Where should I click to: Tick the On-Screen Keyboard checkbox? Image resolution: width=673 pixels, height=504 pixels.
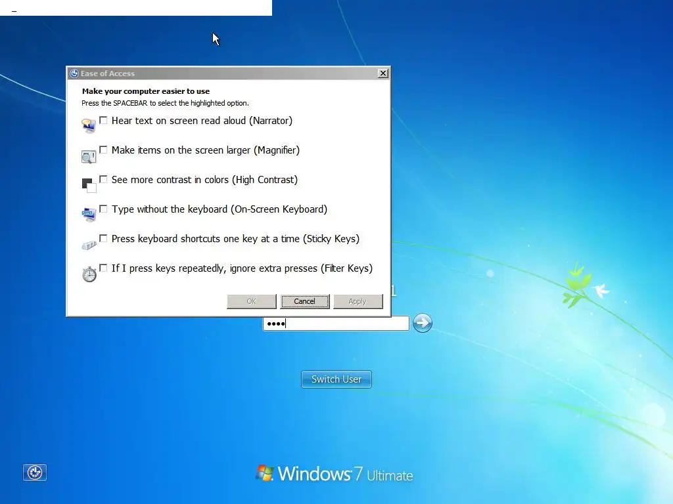(103, 209)
